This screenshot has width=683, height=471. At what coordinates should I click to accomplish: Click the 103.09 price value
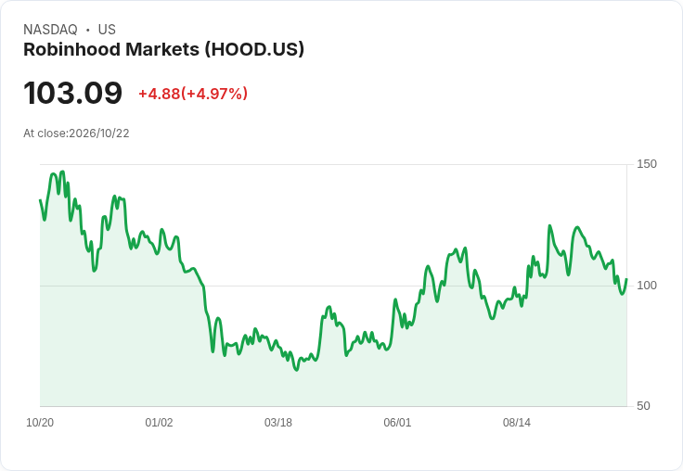[72, 93]
